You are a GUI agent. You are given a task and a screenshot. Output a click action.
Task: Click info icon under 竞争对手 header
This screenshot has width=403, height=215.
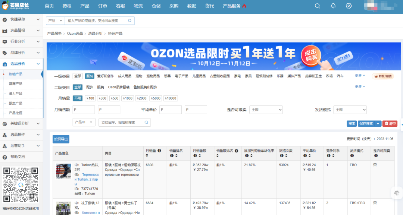328,155
